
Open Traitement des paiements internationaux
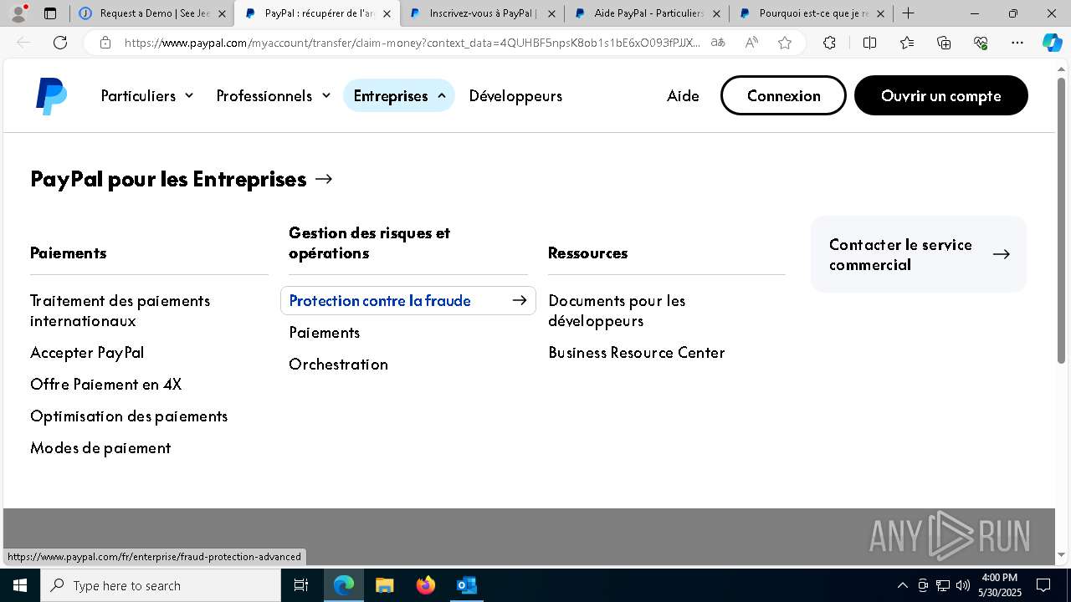120,310
